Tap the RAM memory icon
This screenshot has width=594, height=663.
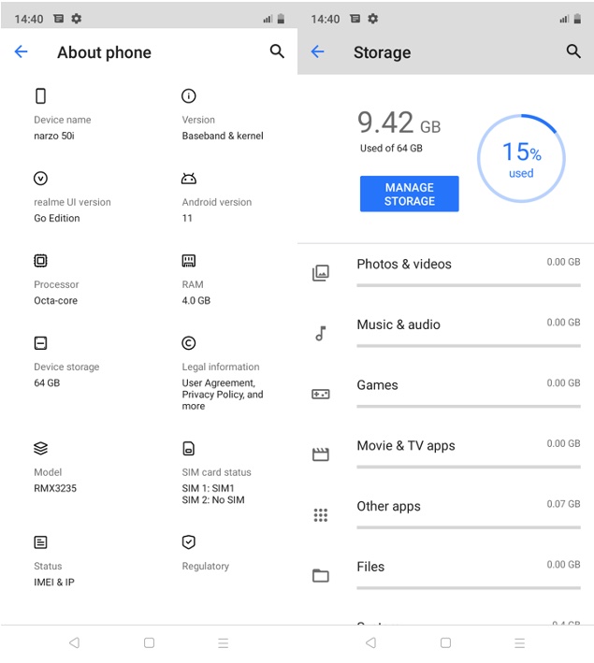pyautogui.click(x=189, y=261)
